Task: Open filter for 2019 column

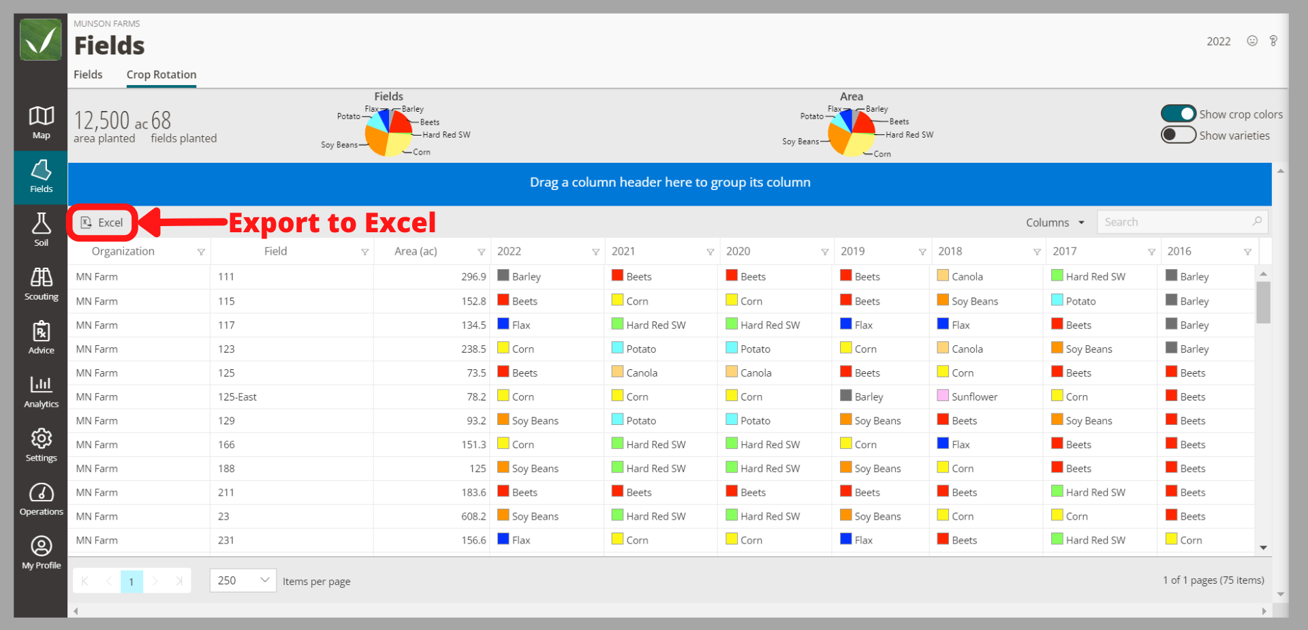Action: click(x=922, y=252)
